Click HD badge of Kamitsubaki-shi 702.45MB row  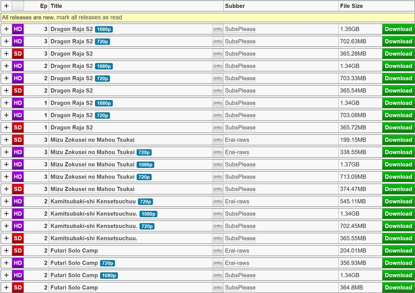click(18, 226)
